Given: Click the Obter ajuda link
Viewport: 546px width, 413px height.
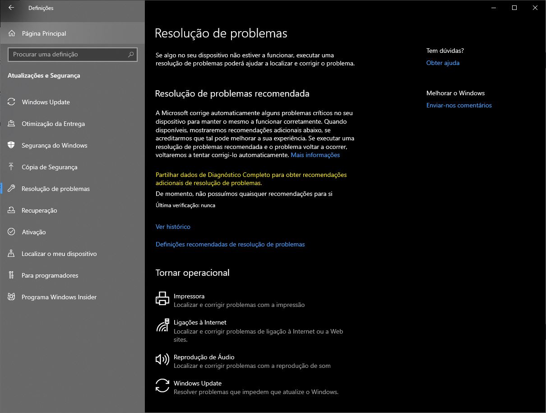Looking at the screenshot, I should [443, 63].
